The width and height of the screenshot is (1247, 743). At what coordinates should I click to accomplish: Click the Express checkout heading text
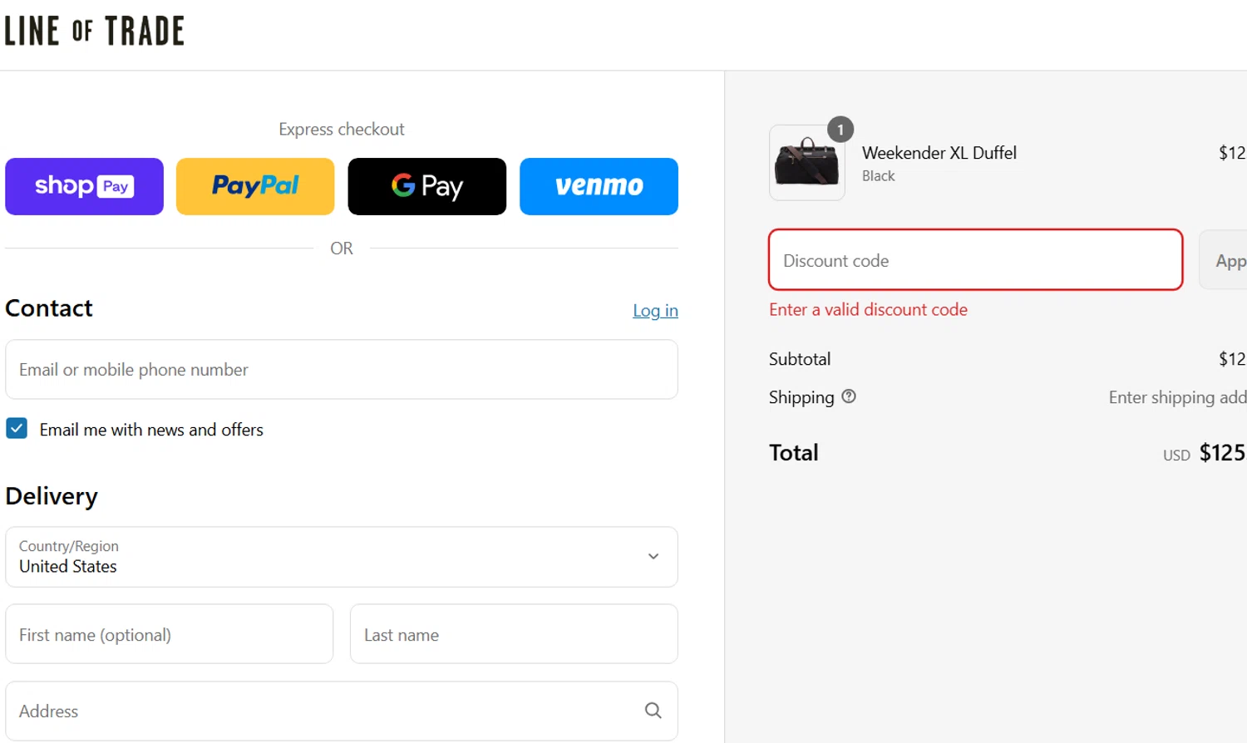tap(342, 129)
